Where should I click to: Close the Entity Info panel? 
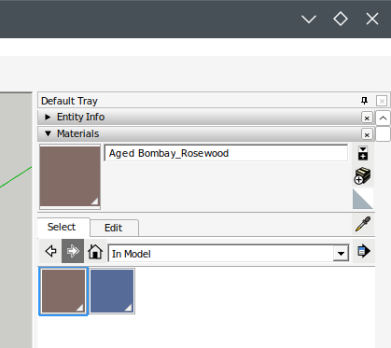pos(367,118)
